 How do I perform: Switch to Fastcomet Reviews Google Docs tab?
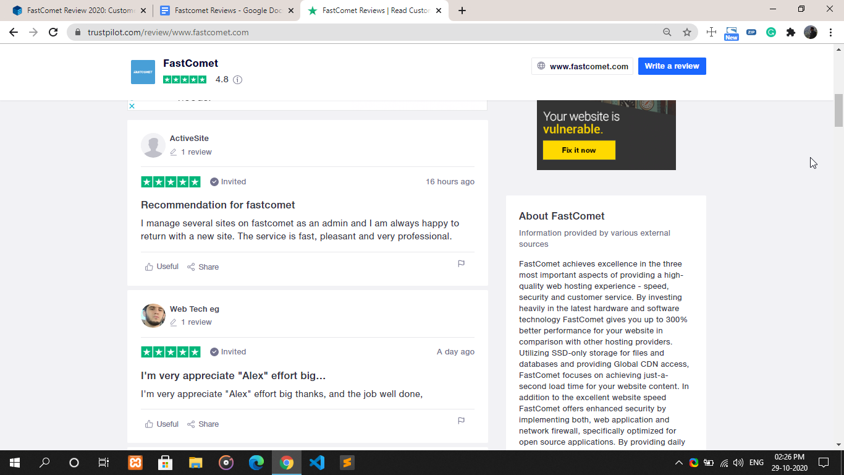click(227, 11)
